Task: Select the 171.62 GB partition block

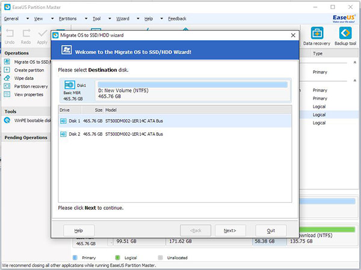Action: pos(209,242)
